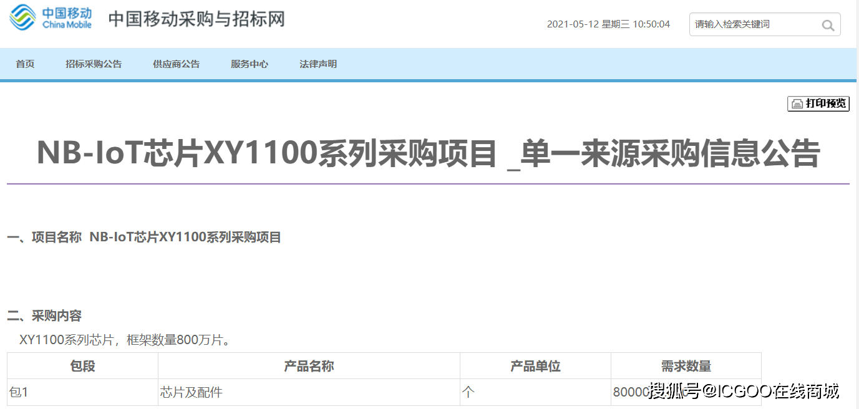The width and height of the screenshot is (859, 409).
Task: Click the China Mobile logo
Action: click(51, 17)
